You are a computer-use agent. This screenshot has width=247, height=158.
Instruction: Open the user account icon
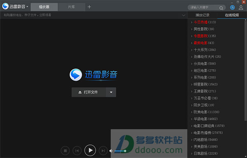coord(241,7)
